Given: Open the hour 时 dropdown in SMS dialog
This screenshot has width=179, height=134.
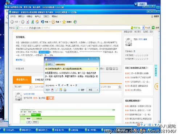Looking at the screenshot, I should point(65,85).
